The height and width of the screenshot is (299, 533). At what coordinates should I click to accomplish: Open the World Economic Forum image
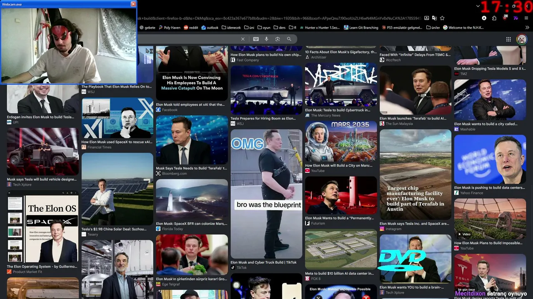pyautogui.click(x=490, y=159)
